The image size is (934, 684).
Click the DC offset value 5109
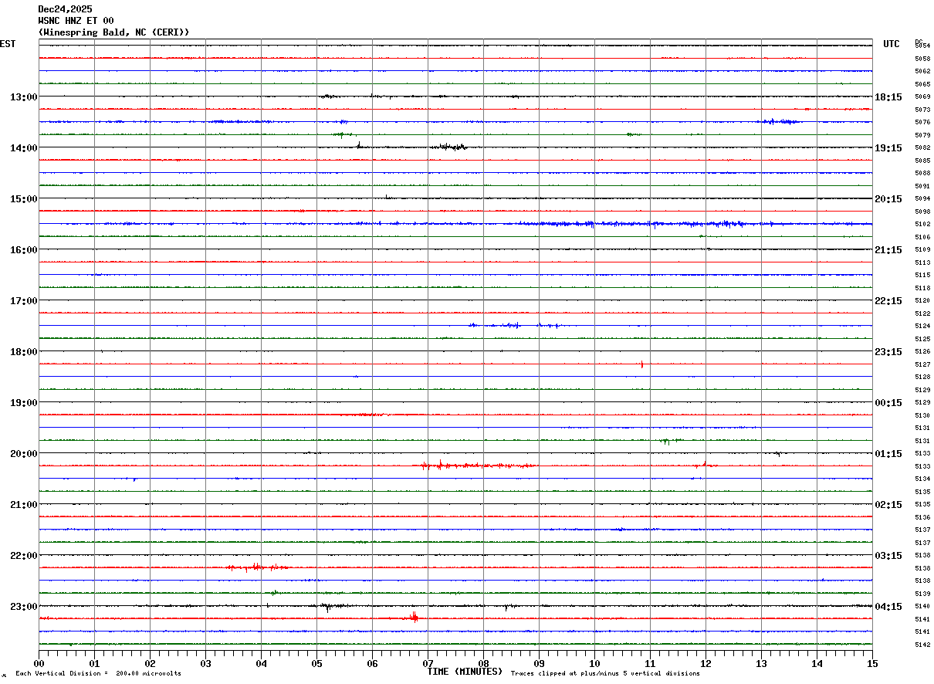click(922, 250)
